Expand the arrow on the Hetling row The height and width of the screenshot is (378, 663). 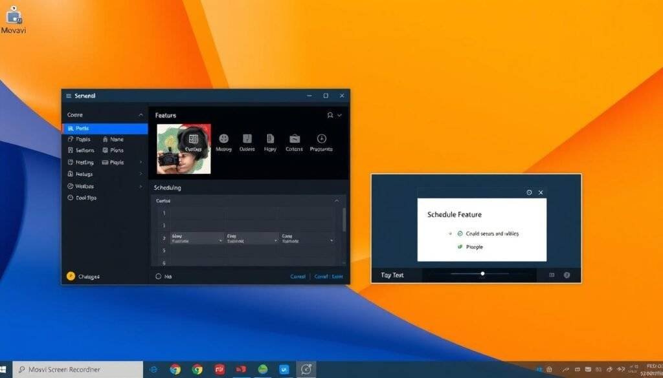click(x=140, y=162)
